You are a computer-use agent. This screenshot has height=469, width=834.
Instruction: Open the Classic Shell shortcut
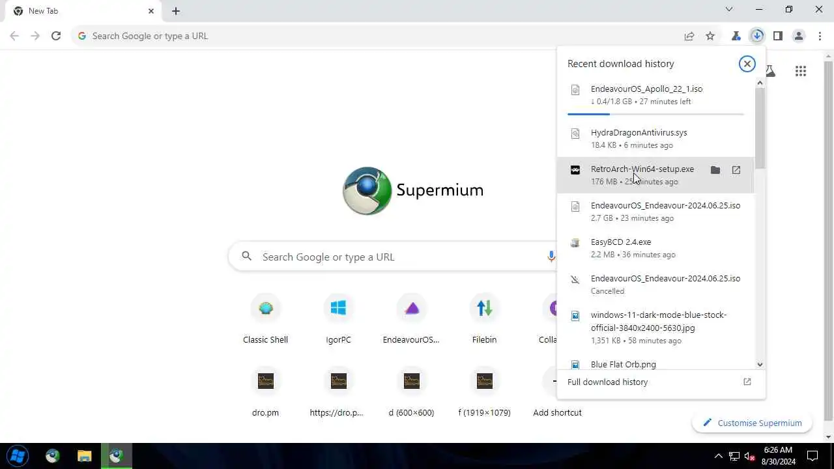pyautogui.click(x=265, y=319)
